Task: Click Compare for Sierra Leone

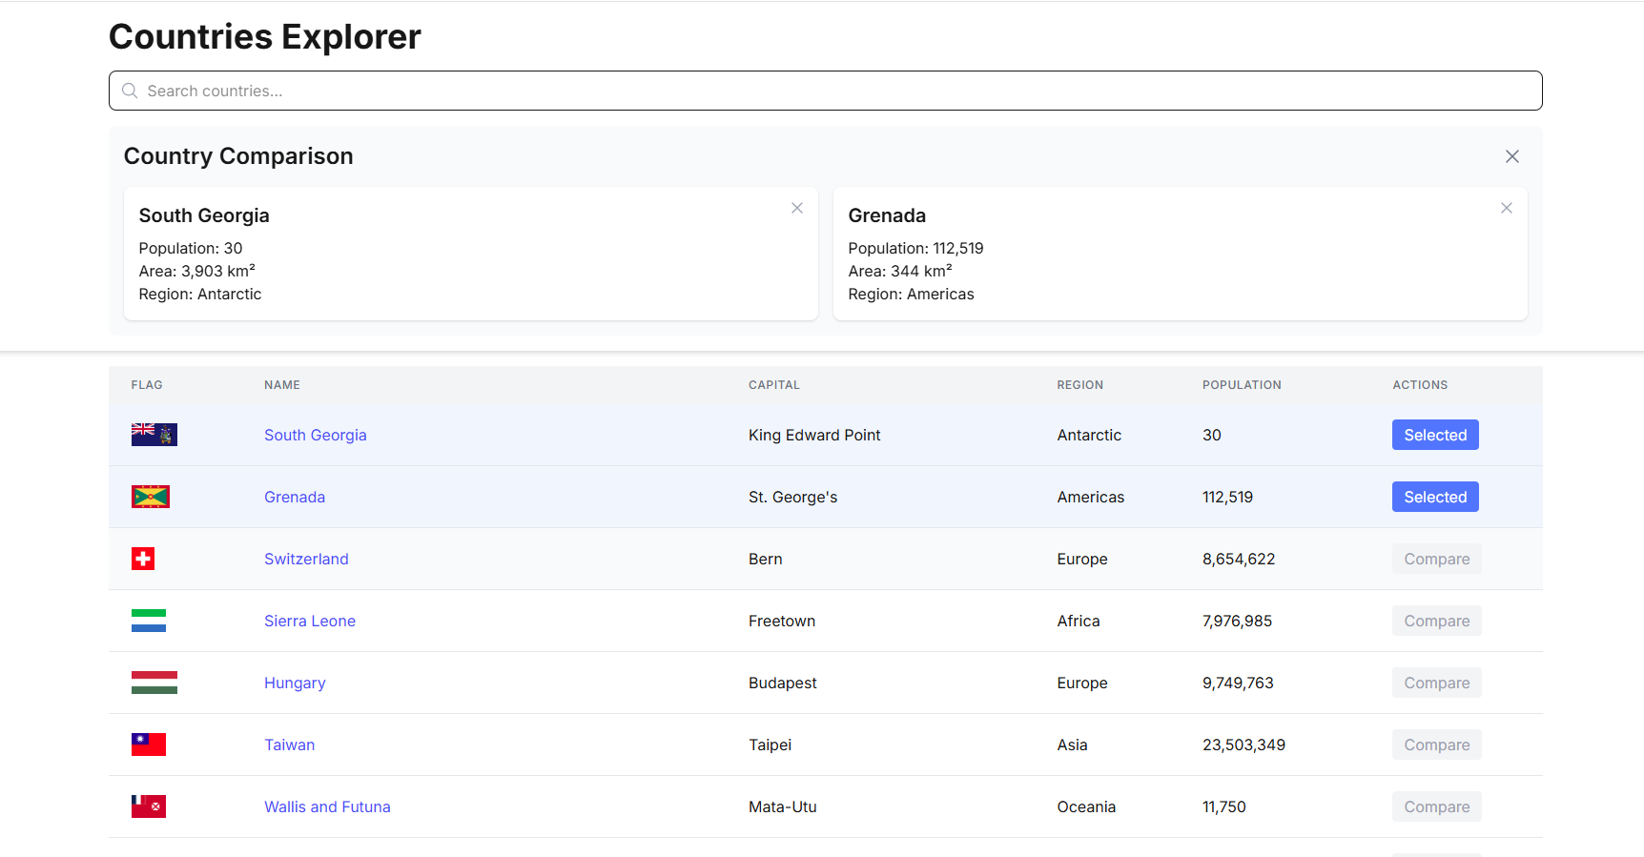Action: (x=1437, y=621)
